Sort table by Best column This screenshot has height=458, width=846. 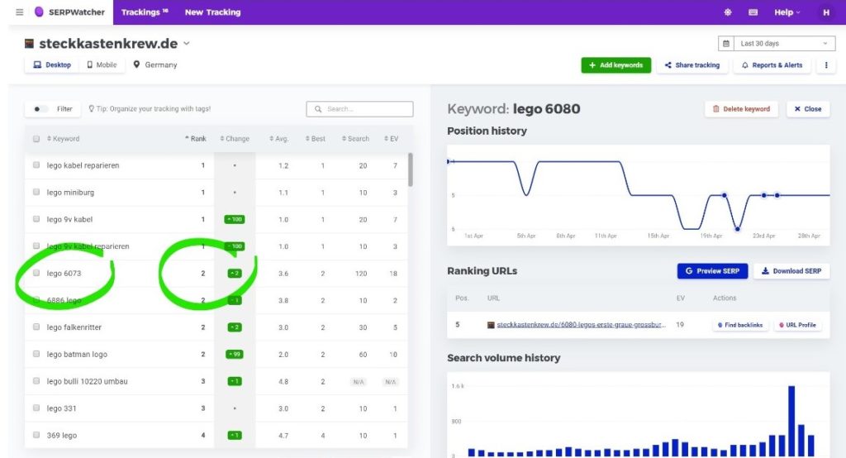[315, 139]
